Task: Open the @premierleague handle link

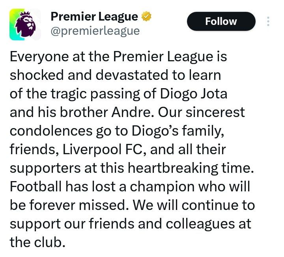Action: (95, 31)
